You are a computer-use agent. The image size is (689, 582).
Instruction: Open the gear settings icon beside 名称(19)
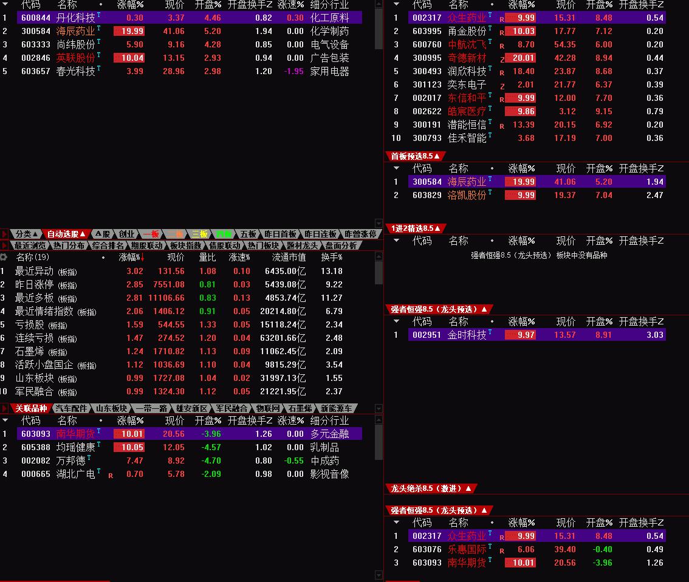click(4, 257)
